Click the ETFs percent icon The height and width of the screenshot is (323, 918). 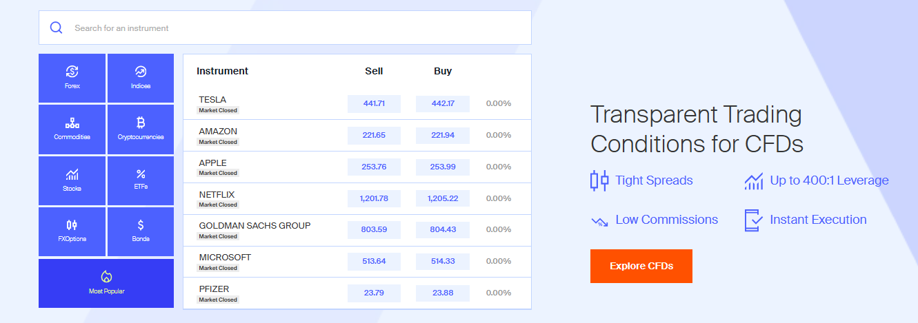[x=141, y=174]
